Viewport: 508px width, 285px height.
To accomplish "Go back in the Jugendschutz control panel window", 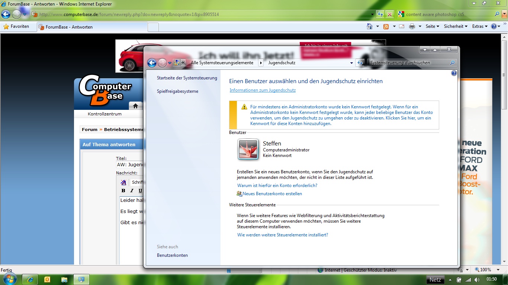I will point(152,63).
